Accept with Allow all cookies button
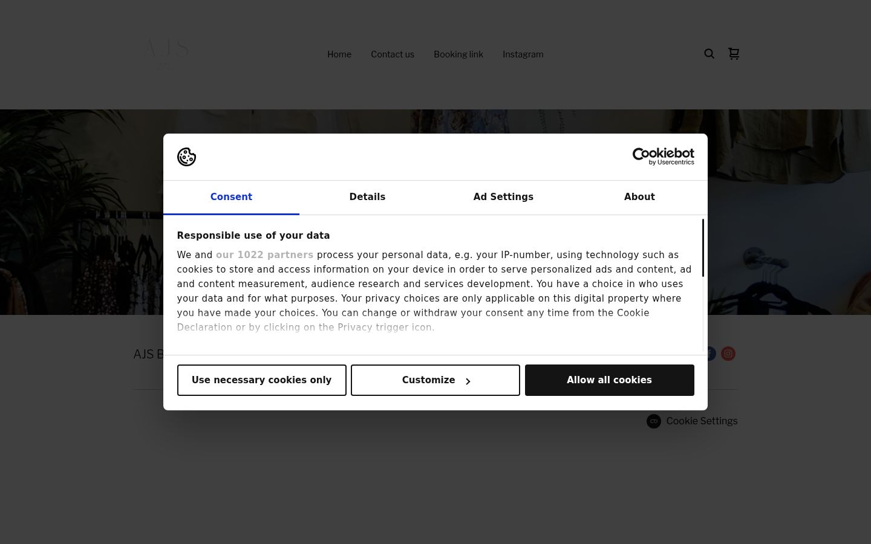The width and height of the screenshot is (871, 544). point(610,380)
